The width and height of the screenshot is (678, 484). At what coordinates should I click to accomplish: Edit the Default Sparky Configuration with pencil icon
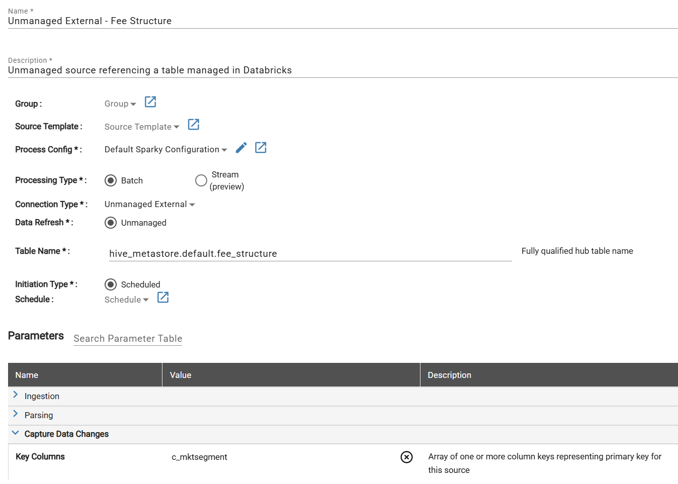click(x=241, y=147)
